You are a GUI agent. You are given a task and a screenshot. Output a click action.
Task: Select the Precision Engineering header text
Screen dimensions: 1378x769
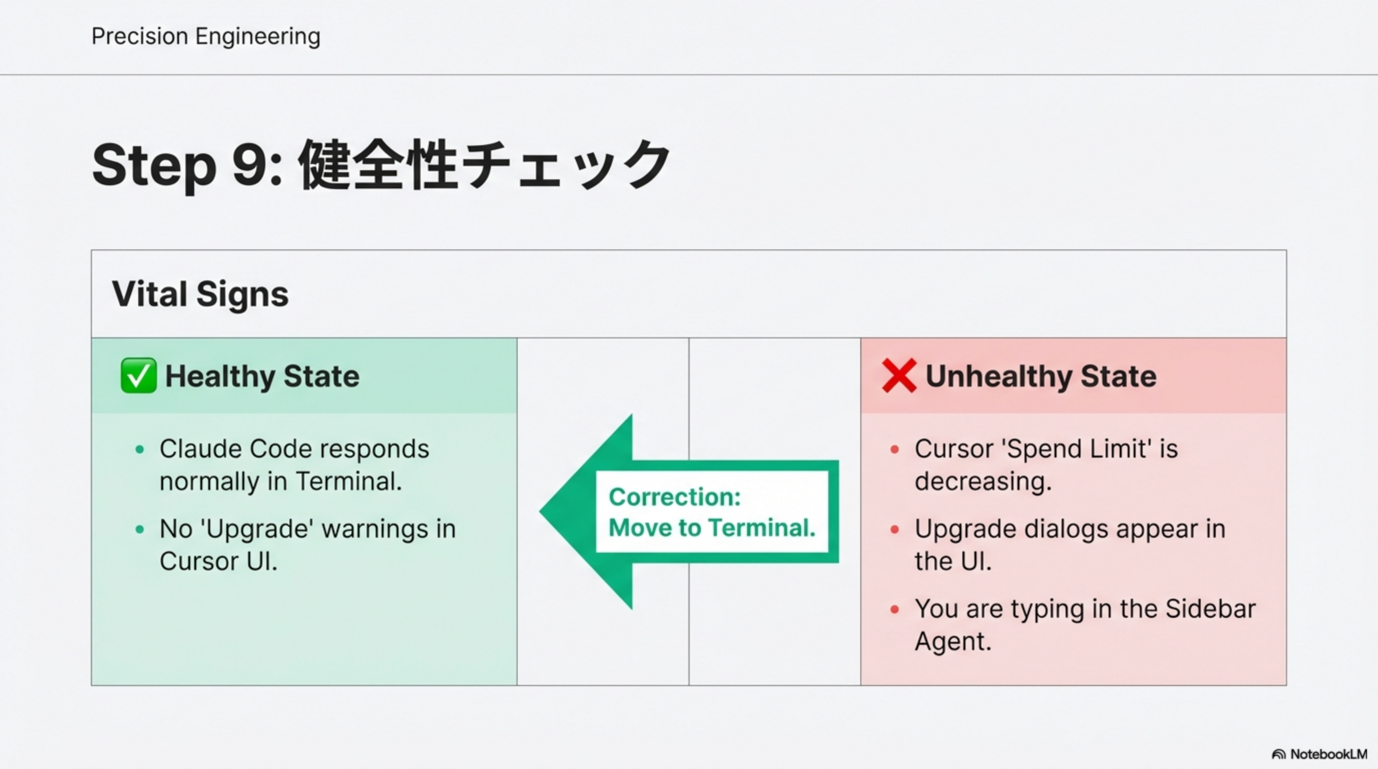[x=206, y=37]
